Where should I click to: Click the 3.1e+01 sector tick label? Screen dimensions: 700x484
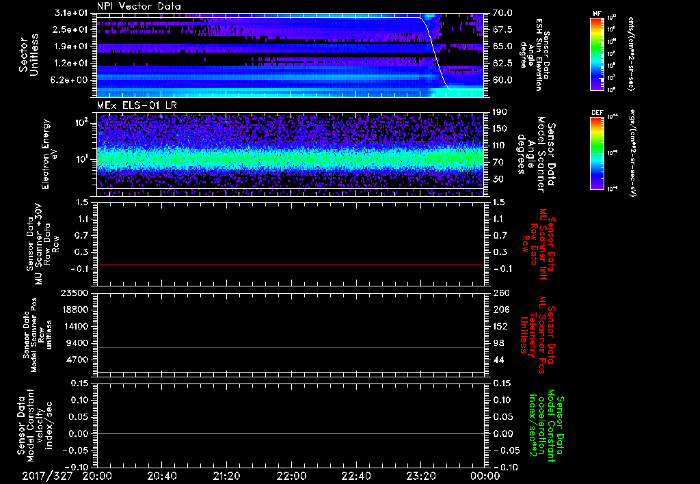pos(72,13)
